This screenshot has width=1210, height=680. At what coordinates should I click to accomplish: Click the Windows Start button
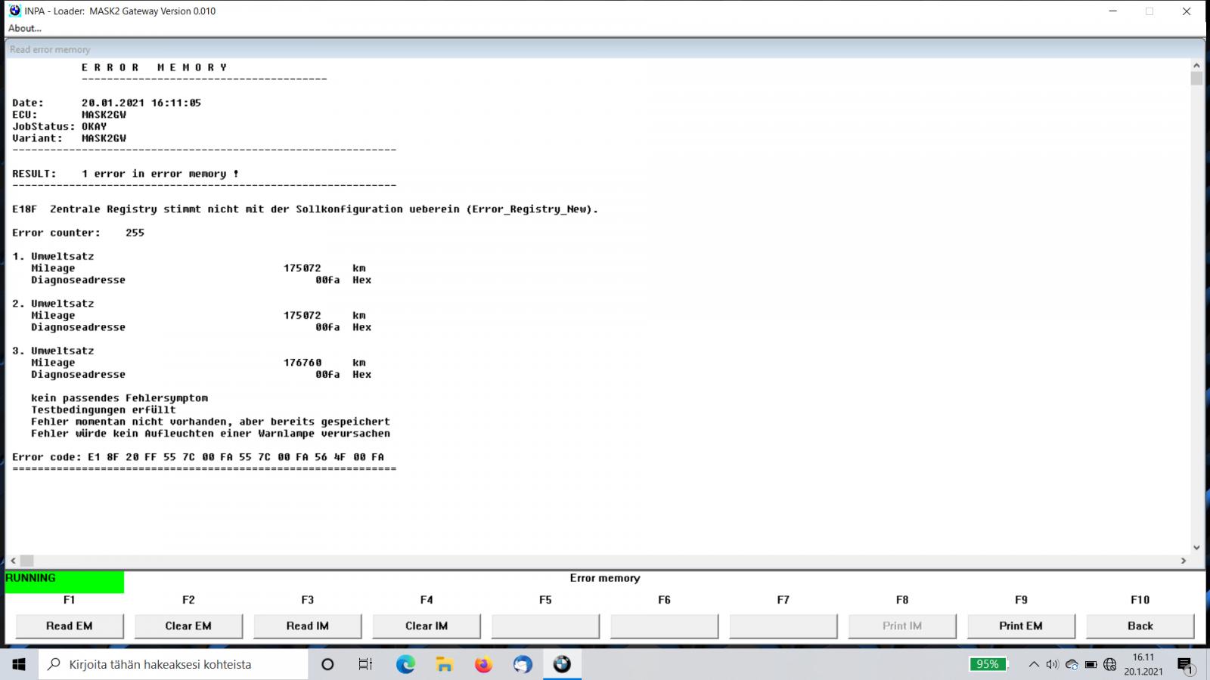[19, 664]
